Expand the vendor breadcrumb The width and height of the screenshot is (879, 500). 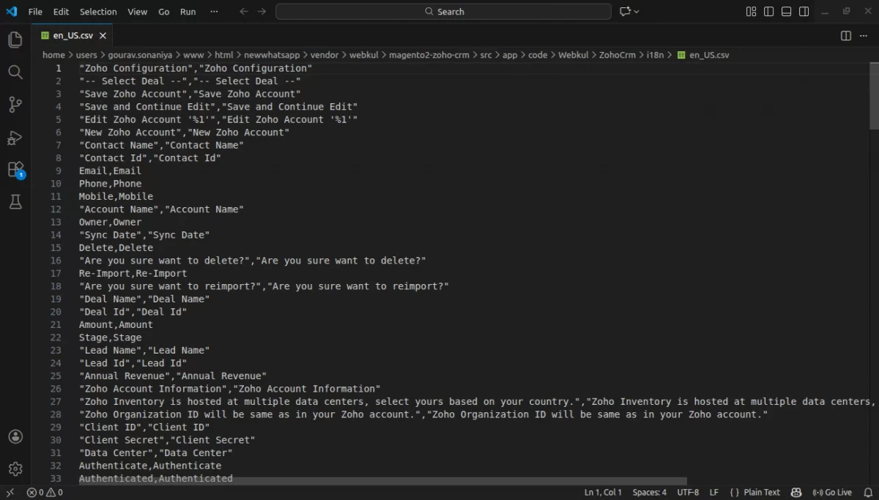coord(324,55)
